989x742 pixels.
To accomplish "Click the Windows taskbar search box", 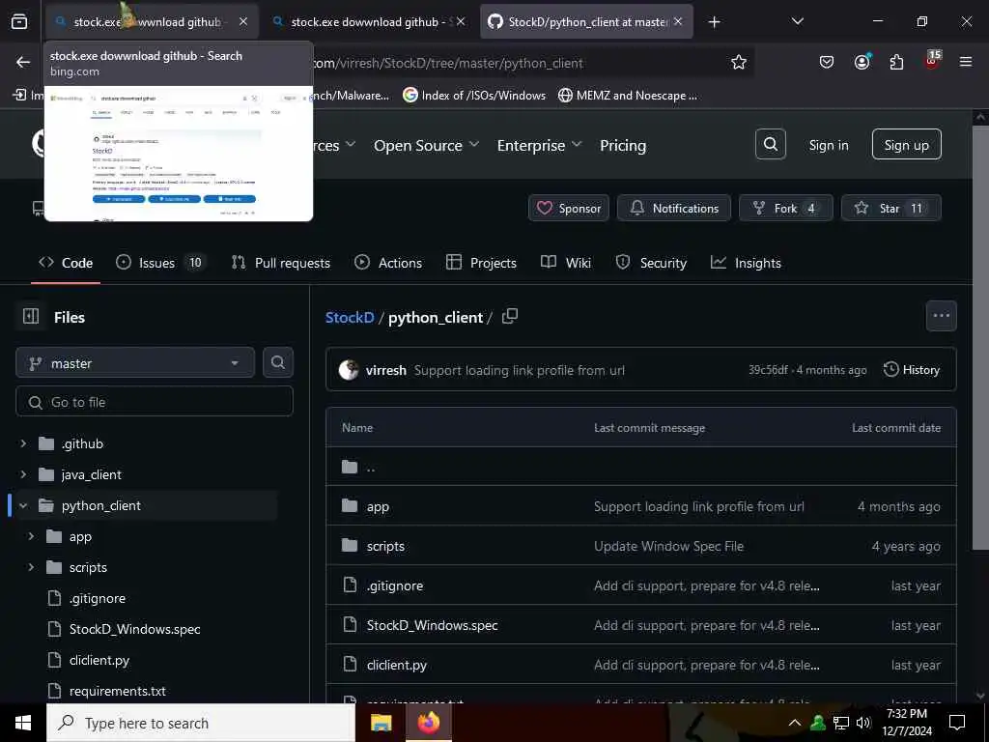I will pos(201,723).
